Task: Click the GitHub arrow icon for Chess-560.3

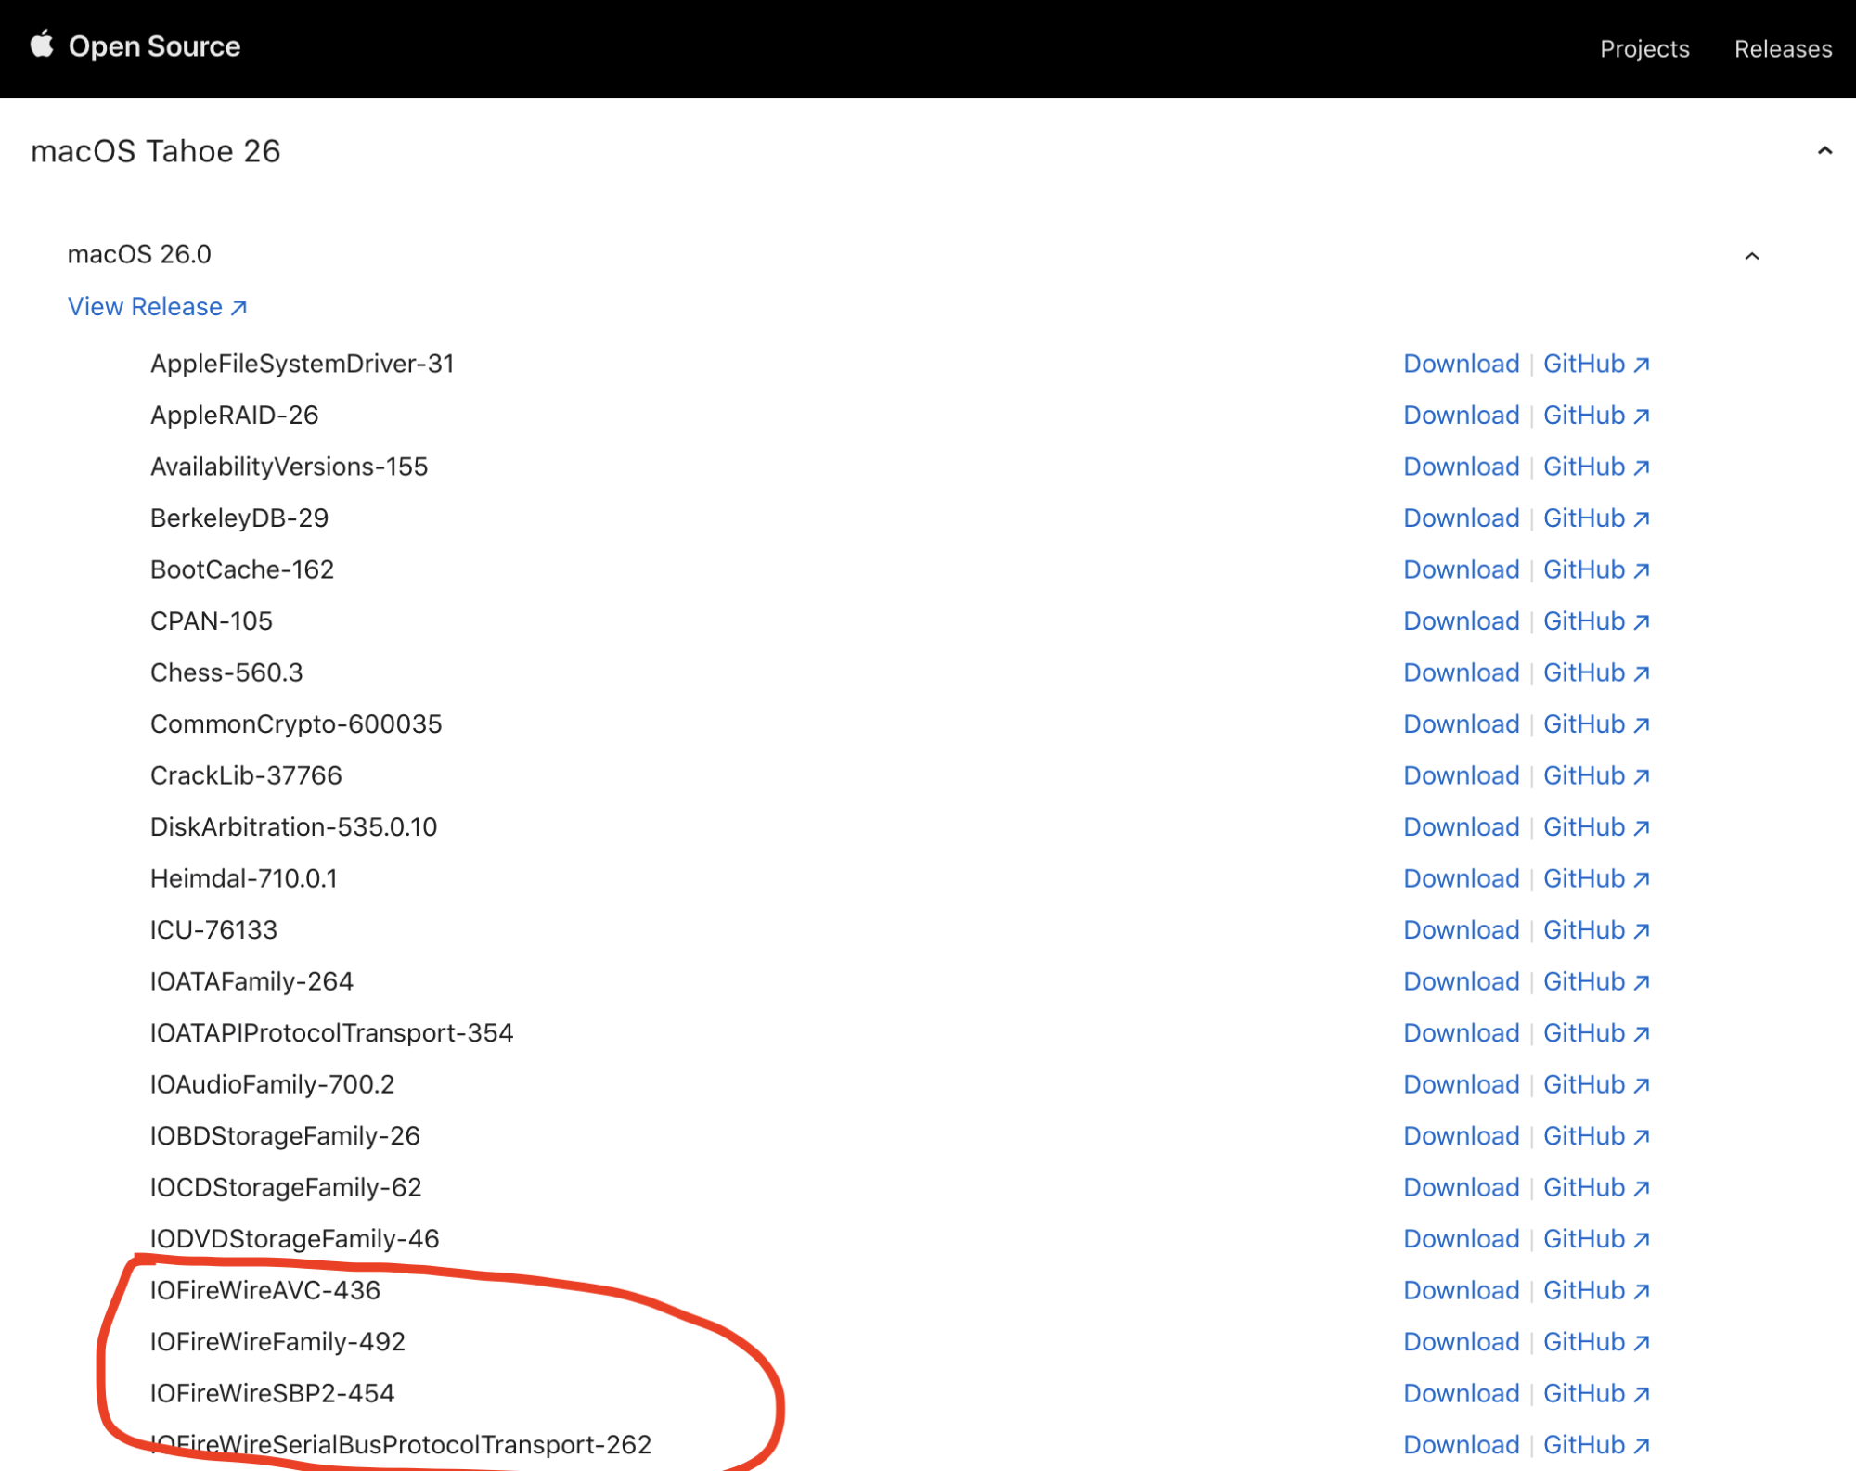Action: point(1642,672)
